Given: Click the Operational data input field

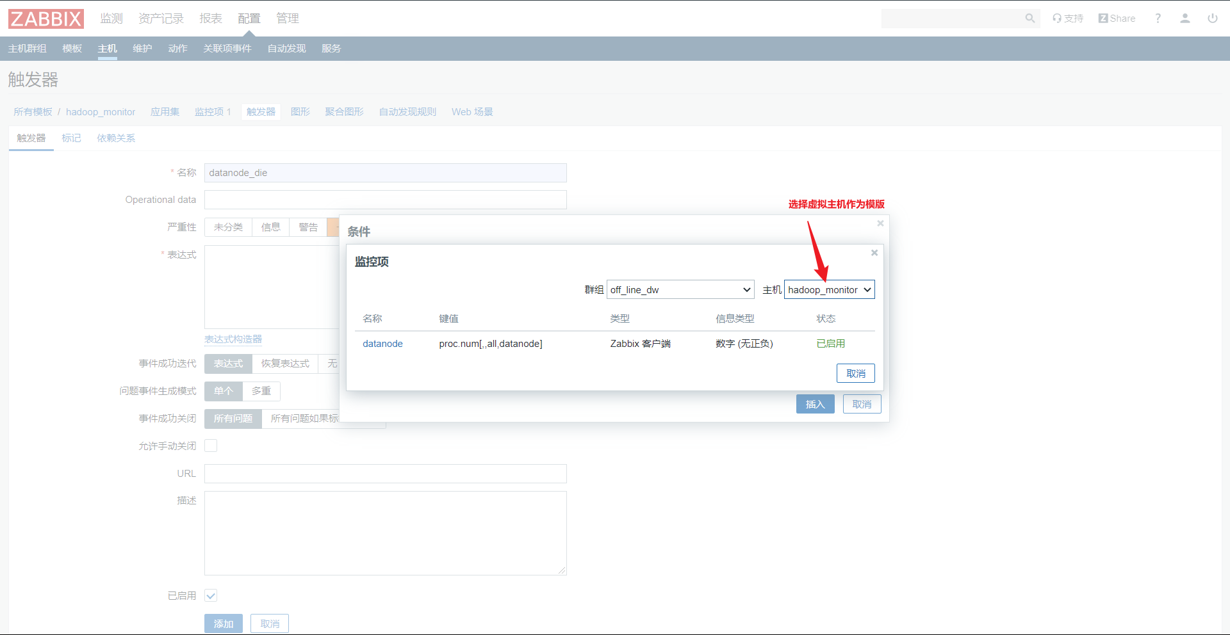Looking at the screenshot, I should [x=386, y=200].
